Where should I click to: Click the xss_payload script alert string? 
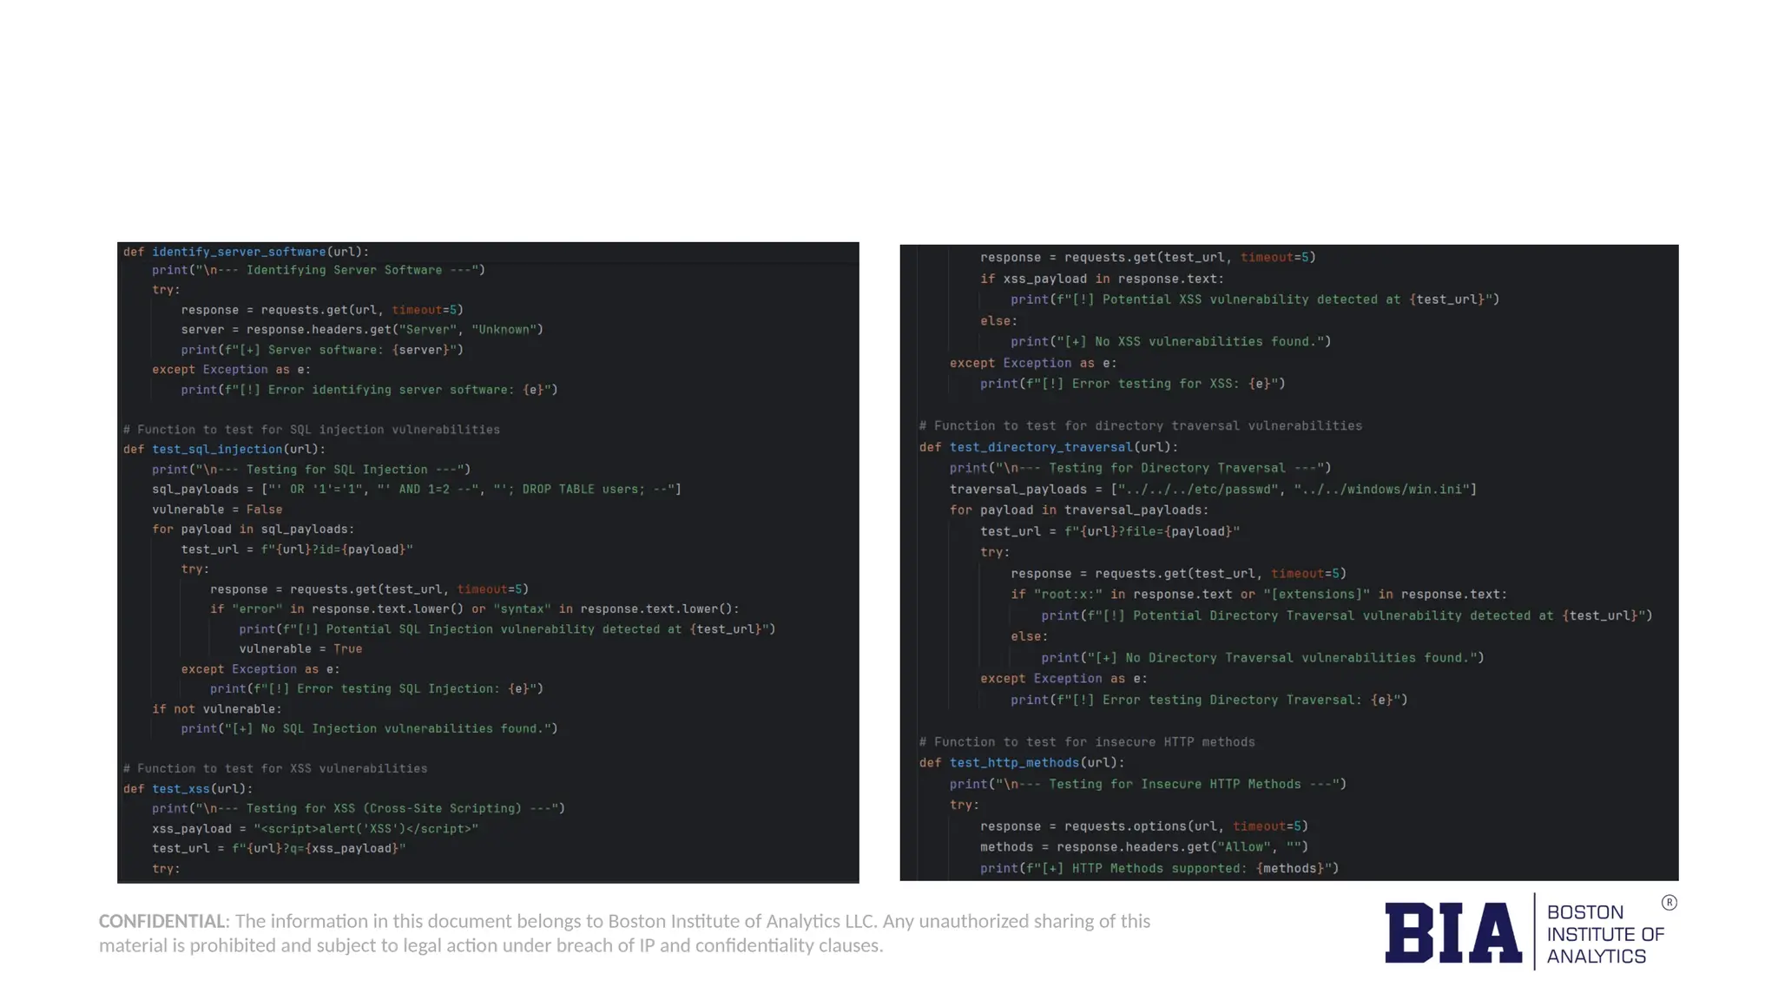(365, 829)
